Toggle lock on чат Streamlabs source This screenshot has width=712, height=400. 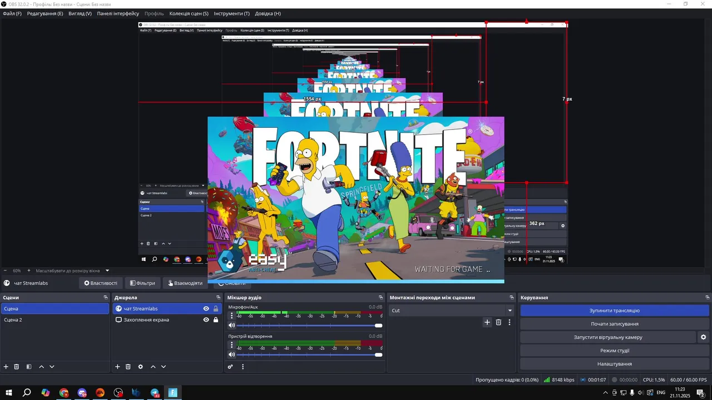pos(216,309)
